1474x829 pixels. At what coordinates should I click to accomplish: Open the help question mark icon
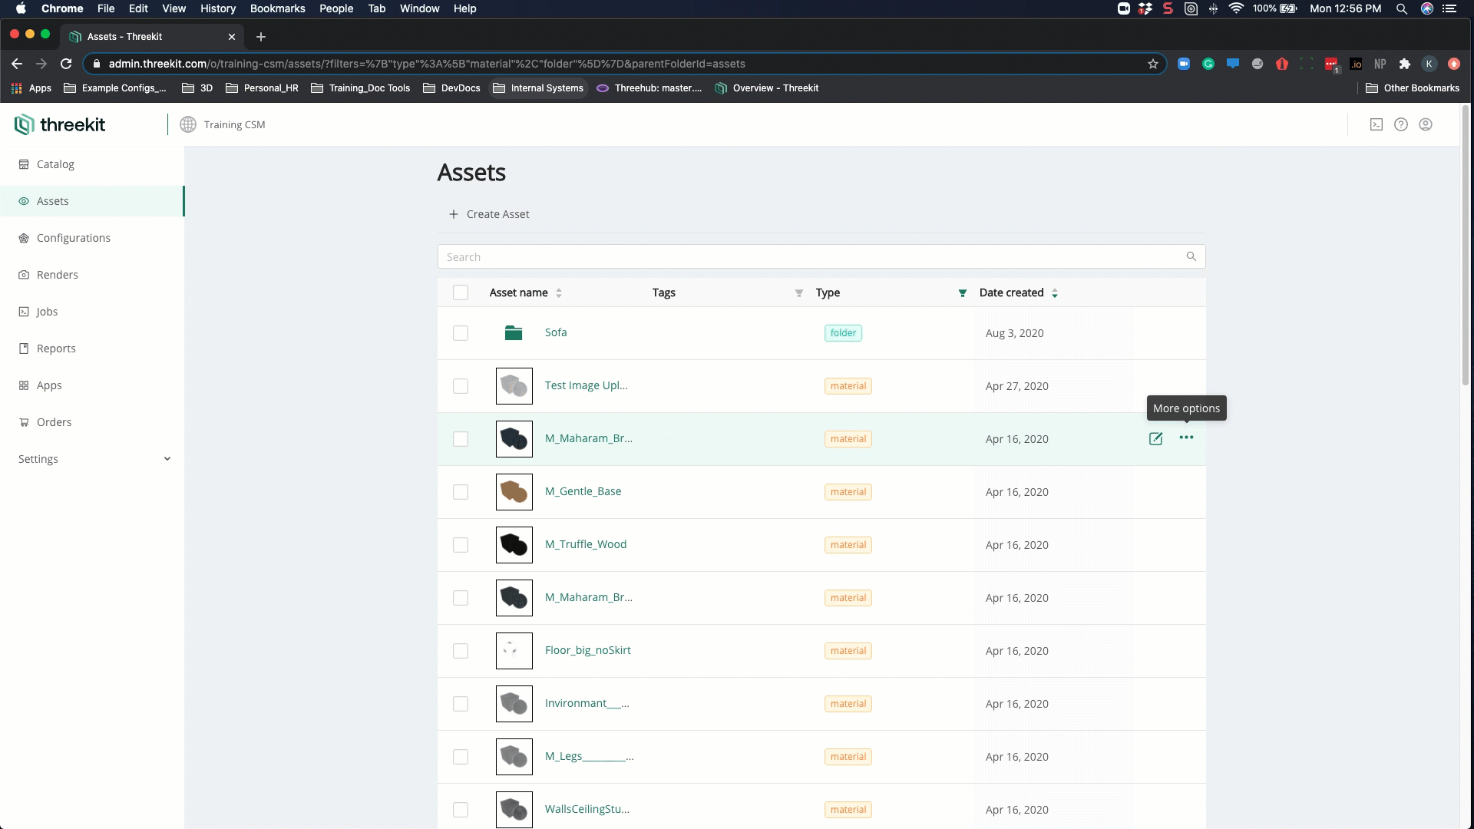1400,124
